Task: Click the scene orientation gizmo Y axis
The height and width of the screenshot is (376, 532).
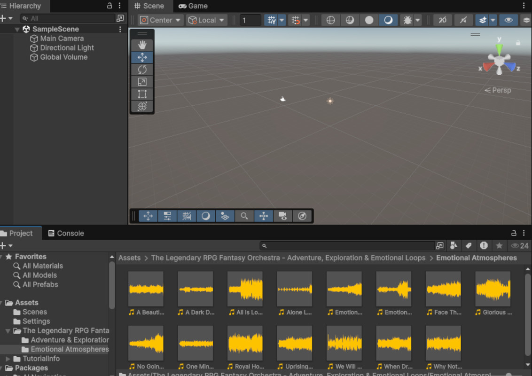Action: [499, 47]
